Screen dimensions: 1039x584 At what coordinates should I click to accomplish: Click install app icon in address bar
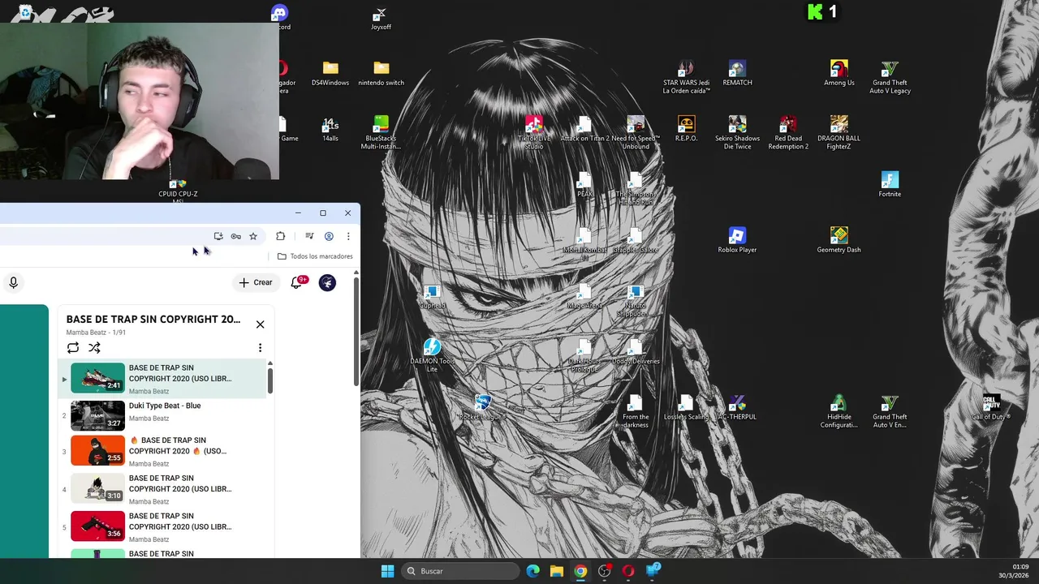pos(218,236)
